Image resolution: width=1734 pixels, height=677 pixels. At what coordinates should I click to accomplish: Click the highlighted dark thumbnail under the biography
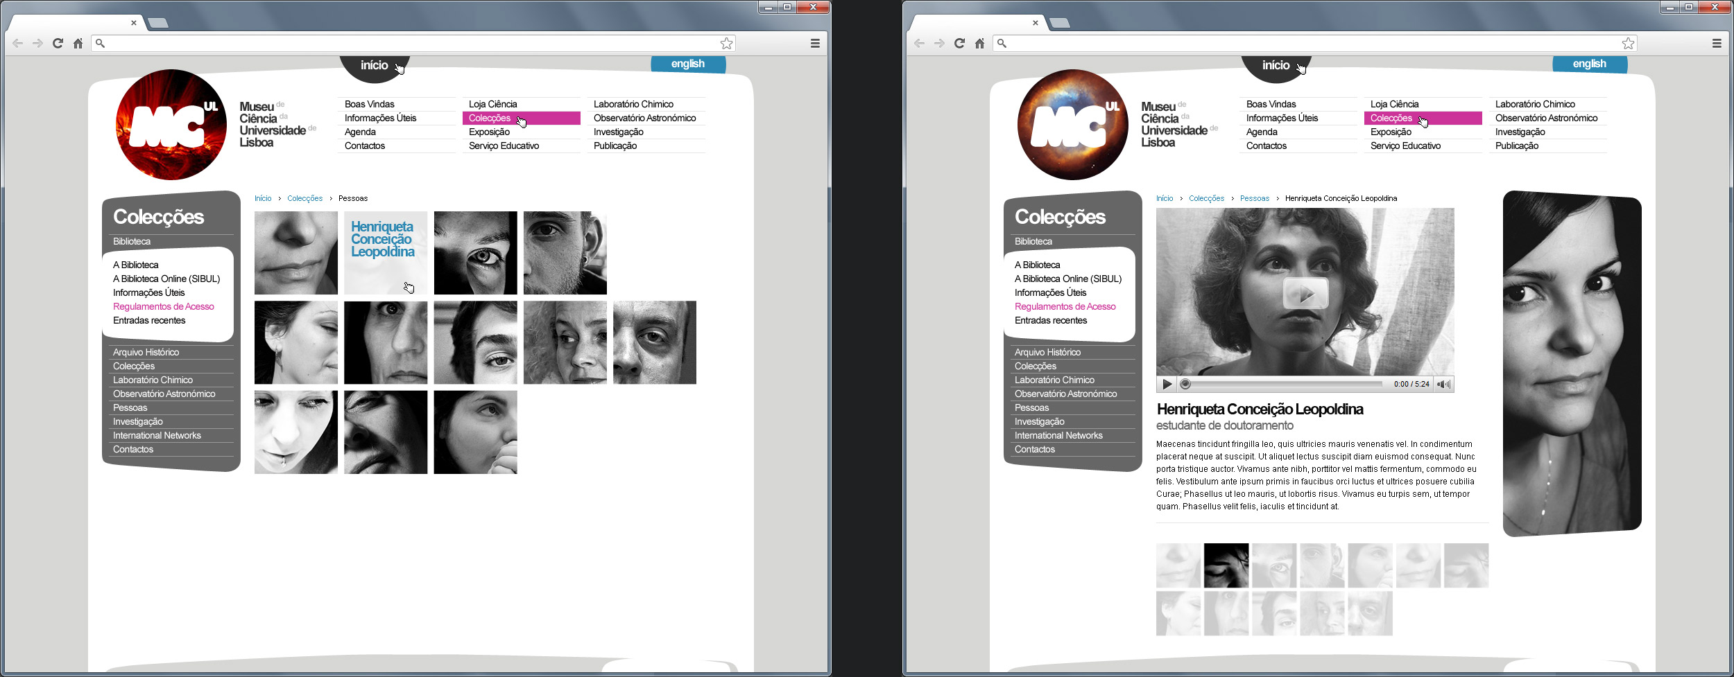1226,565
